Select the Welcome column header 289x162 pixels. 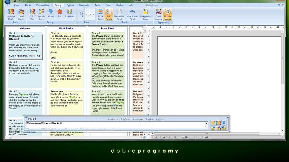[25, 29]
